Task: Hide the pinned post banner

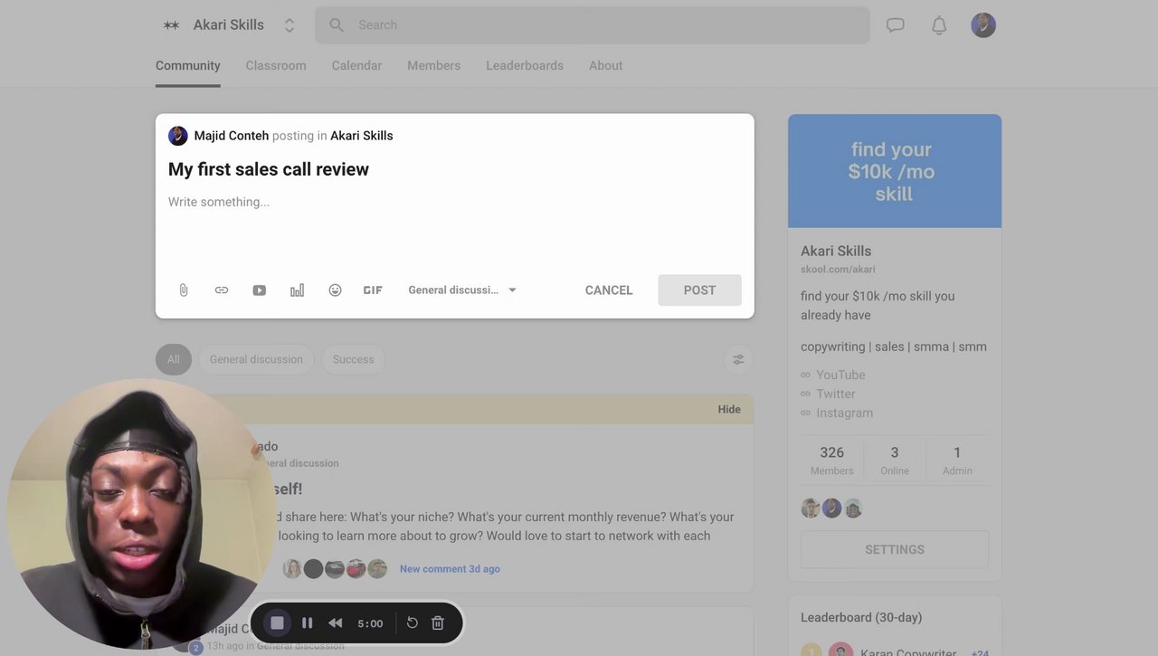Action: click(x=729, y=409)
